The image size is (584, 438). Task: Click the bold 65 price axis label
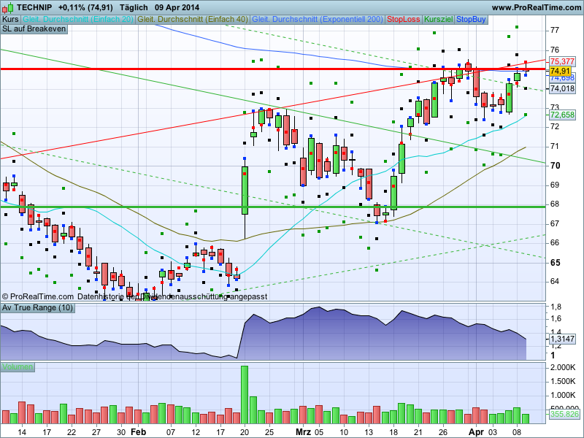(x=555, y=263)
